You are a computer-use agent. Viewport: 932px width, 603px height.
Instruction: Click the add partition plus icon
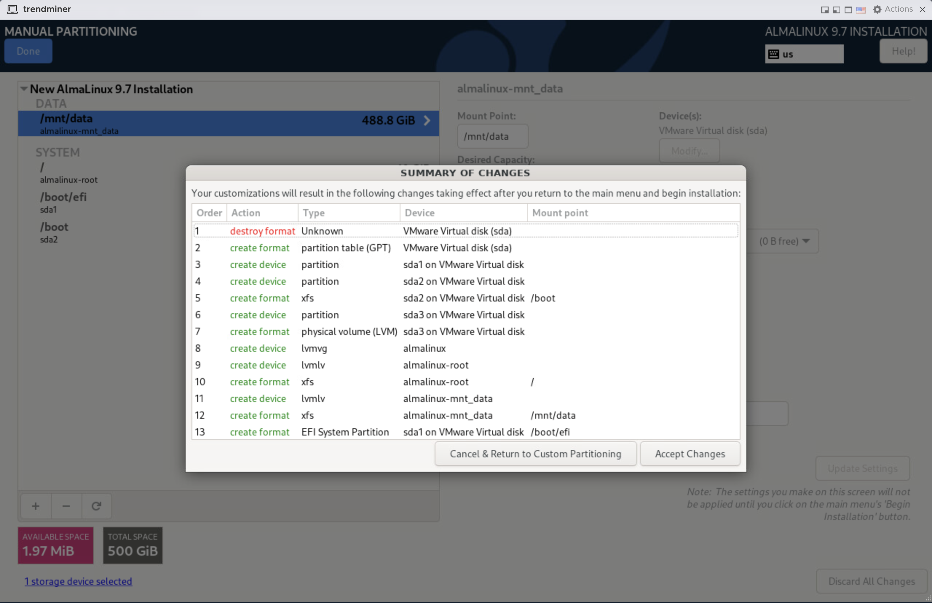[35, 505]
